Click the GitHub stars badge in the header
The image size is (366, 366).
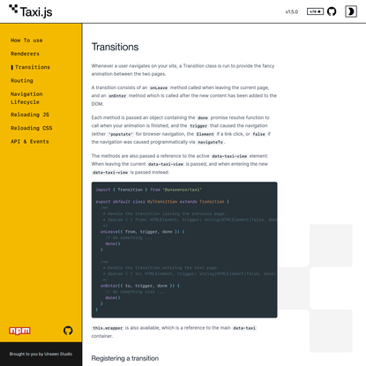coord(315,11)
